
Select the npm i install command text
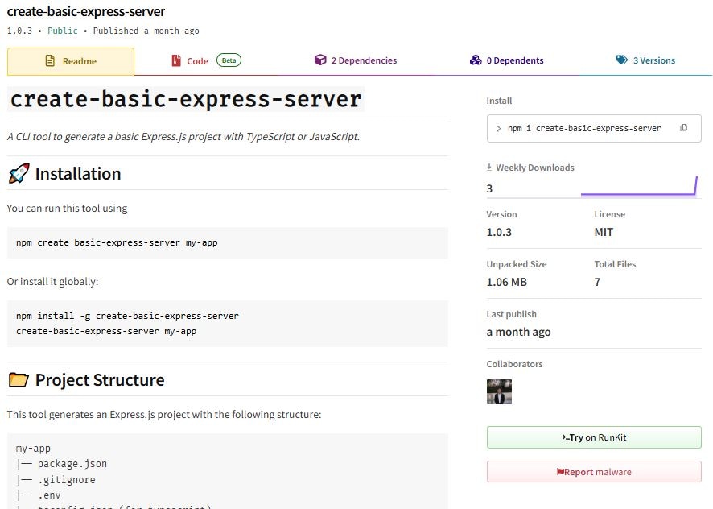click(584, 128)
